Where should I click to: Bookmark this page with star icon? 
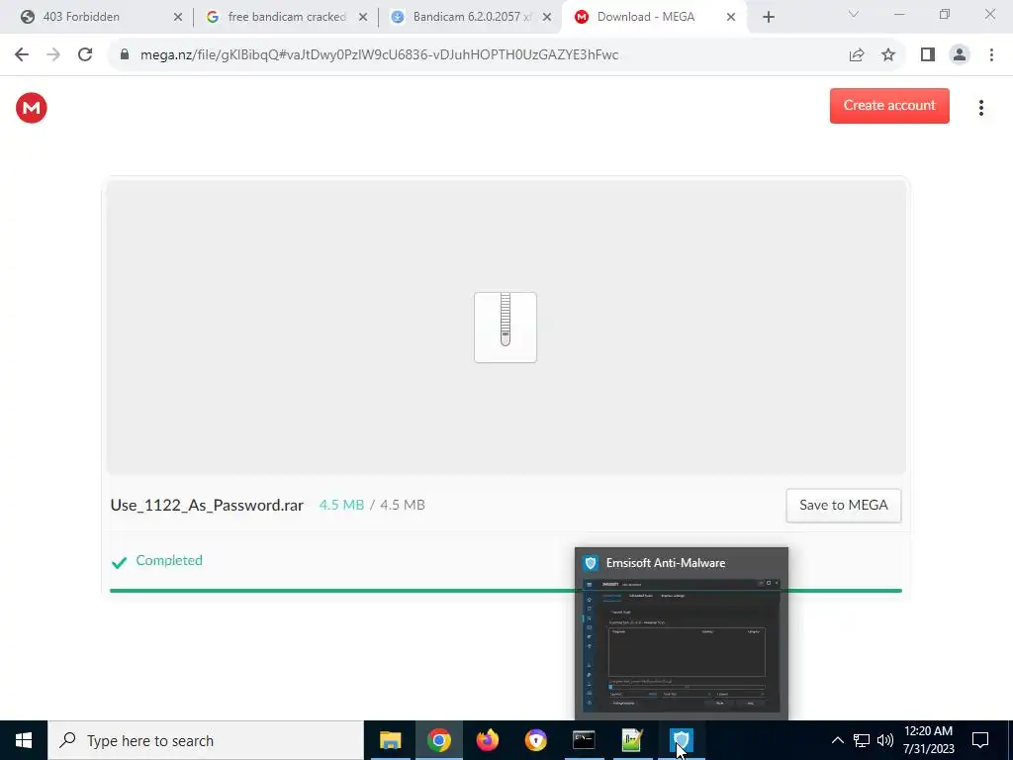pyautogui.click(x=888, y=55)
